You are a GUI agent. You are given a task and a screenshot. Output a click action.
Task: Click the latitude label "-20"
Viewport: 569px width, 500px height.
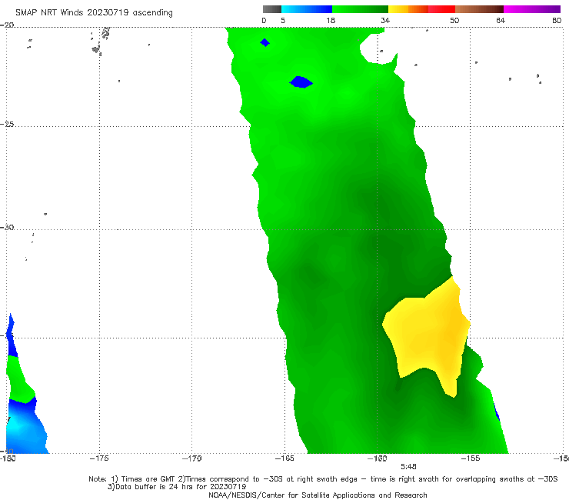coord(7,25)
